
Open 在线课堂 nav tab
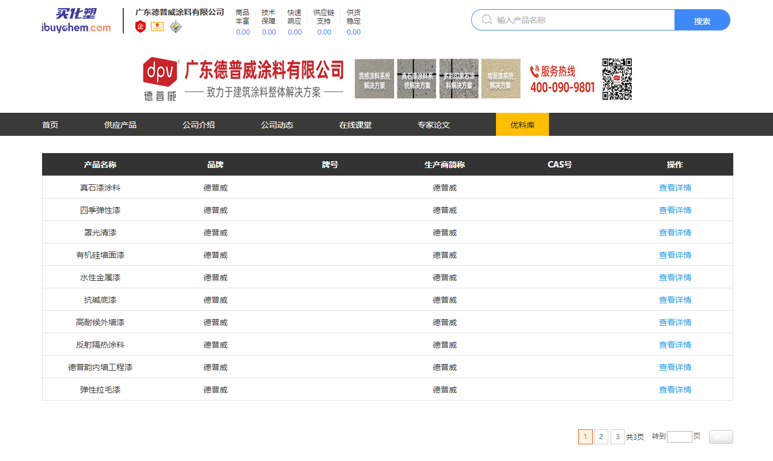[355, 125]
